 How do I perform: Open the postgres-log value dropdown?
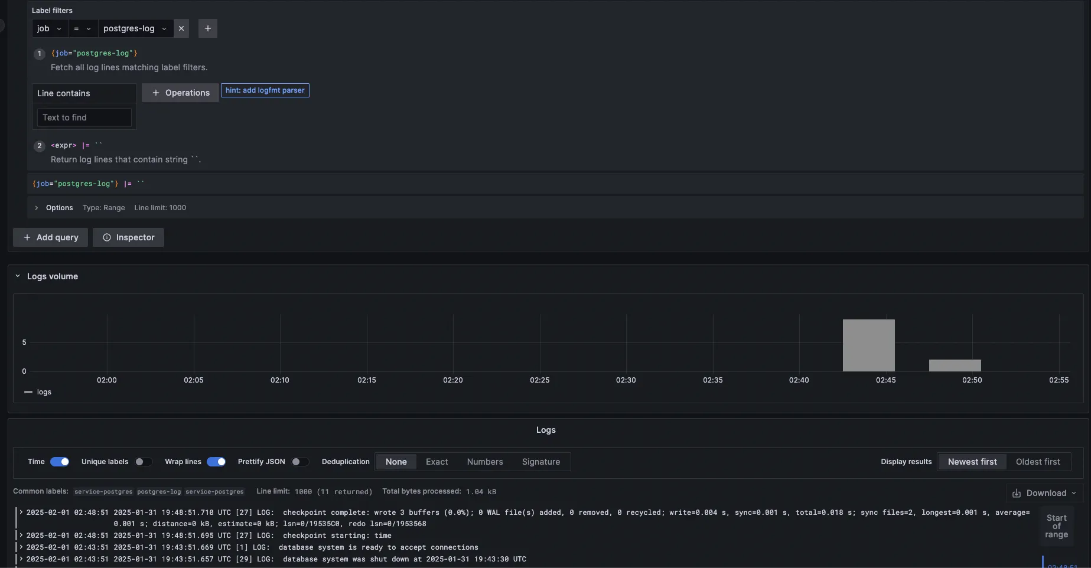135,28
